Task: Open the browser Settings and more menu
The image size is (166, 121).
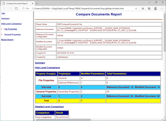Action: [x=162, y=9]
